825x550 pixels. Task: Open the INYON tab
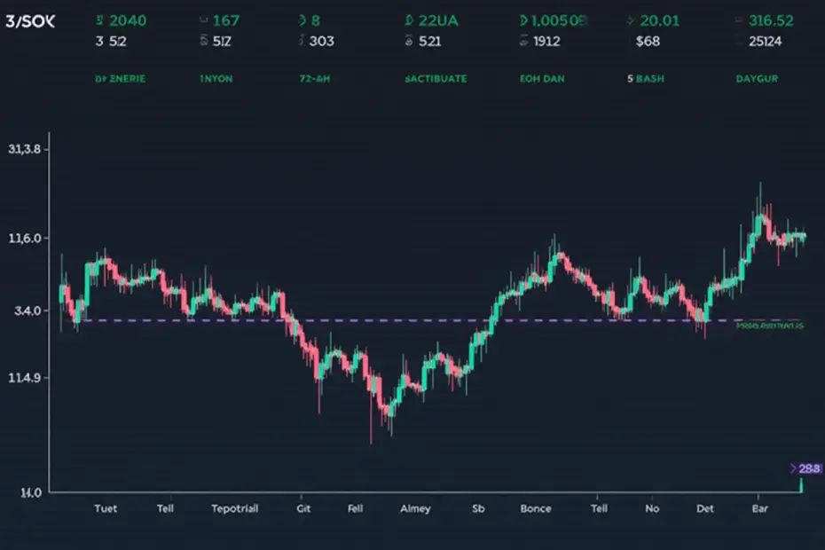pos(216,78)
